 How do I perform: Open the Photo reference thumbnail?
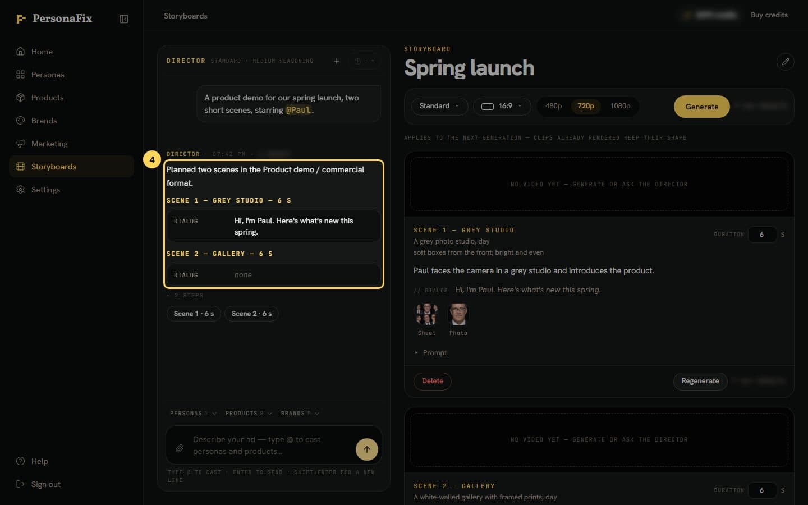click(458, 315)
